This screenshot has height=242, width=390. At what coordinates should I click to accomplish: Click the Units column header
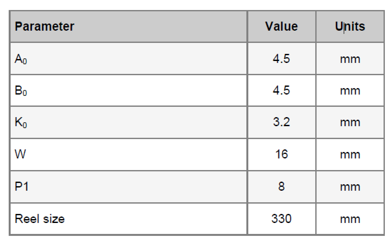[x=350, y=26]
